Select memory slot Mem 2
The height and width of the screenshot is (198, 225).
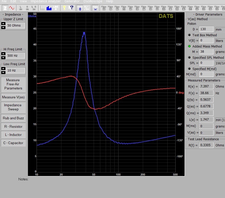click(111, 8)
